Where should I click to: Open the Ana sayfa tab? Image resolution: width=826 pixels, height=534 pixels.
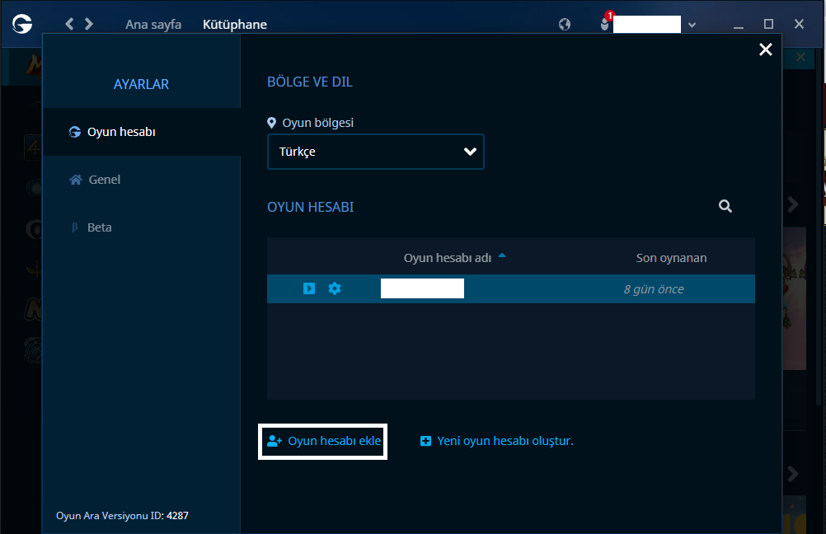153,24
